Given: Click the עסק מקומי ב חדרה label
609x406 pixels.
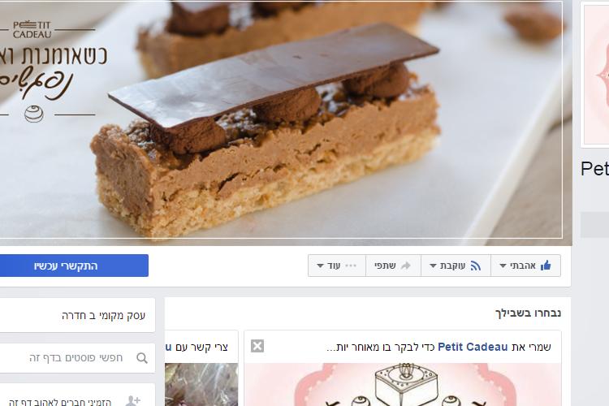Looking at the screenshot, I should coord(103,316).
